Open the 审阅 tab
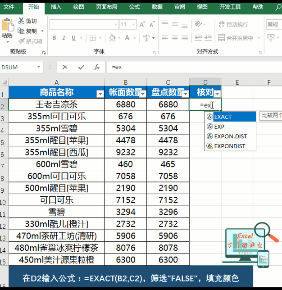 coord(179,7)
